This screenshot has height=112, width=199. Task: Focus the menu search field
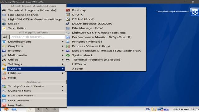pyautogui.click(x=37, y=37)
